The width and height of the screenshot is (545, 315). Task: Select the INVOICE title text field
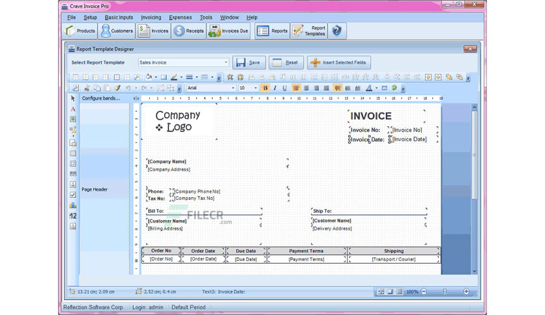point(387,116)
